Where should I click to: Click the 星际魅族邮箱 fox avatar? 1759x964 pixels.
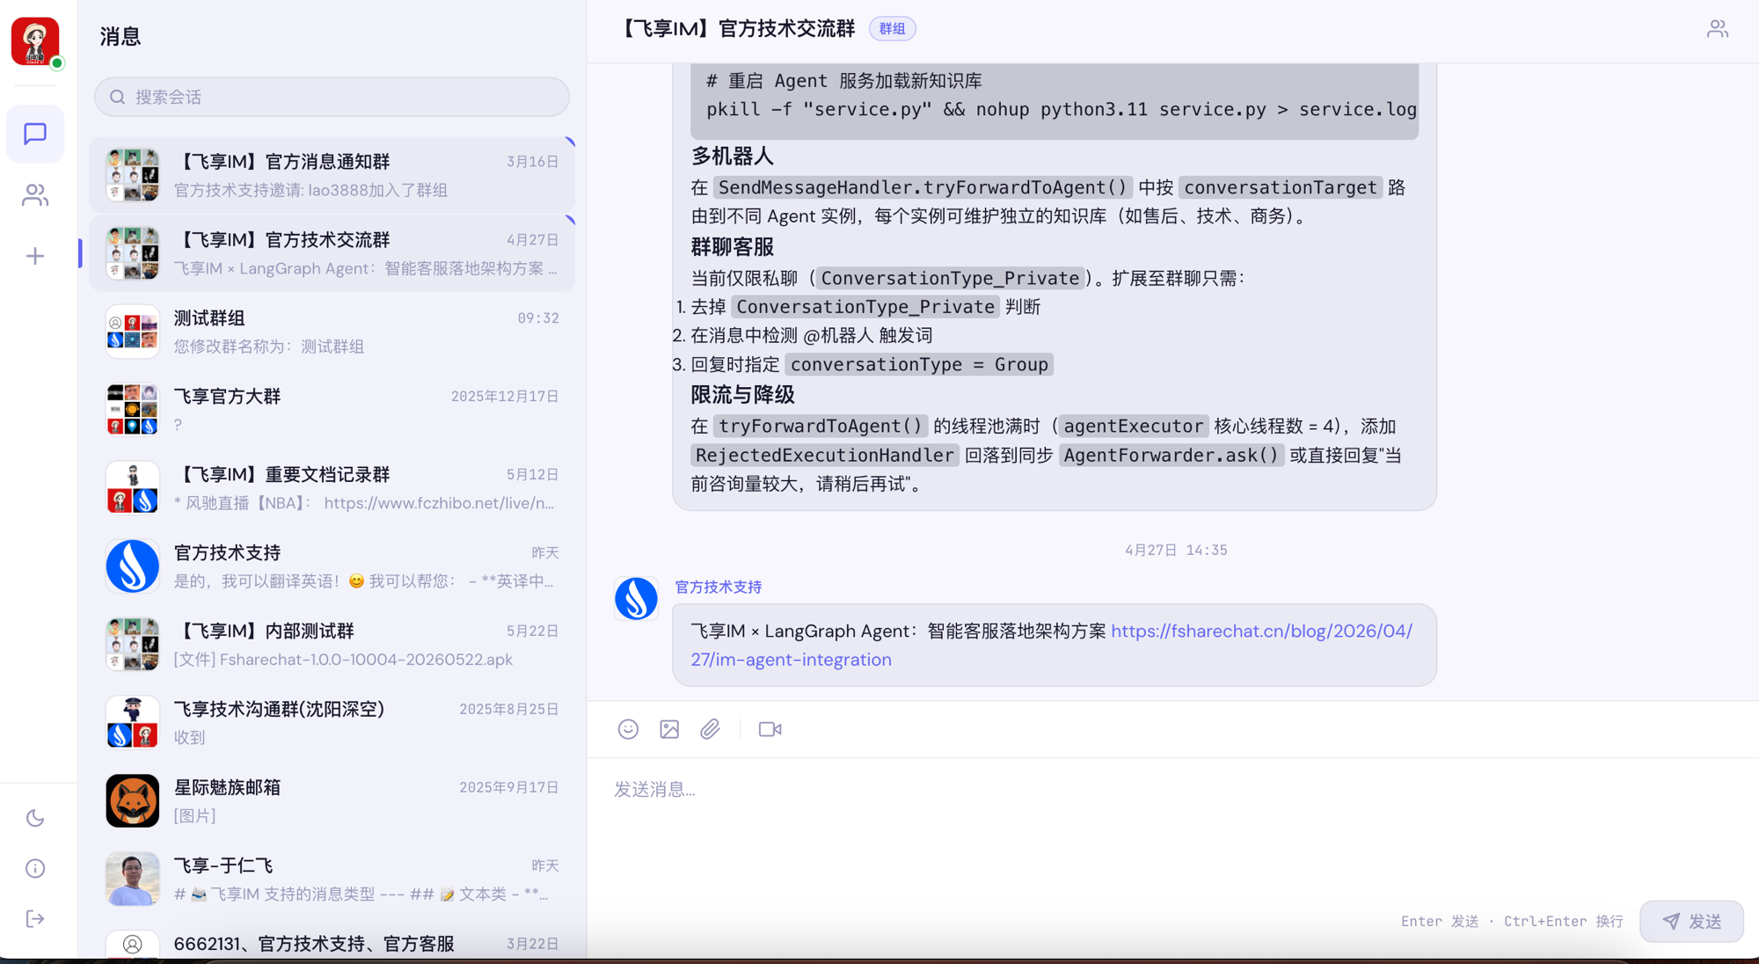pos(132,801)
